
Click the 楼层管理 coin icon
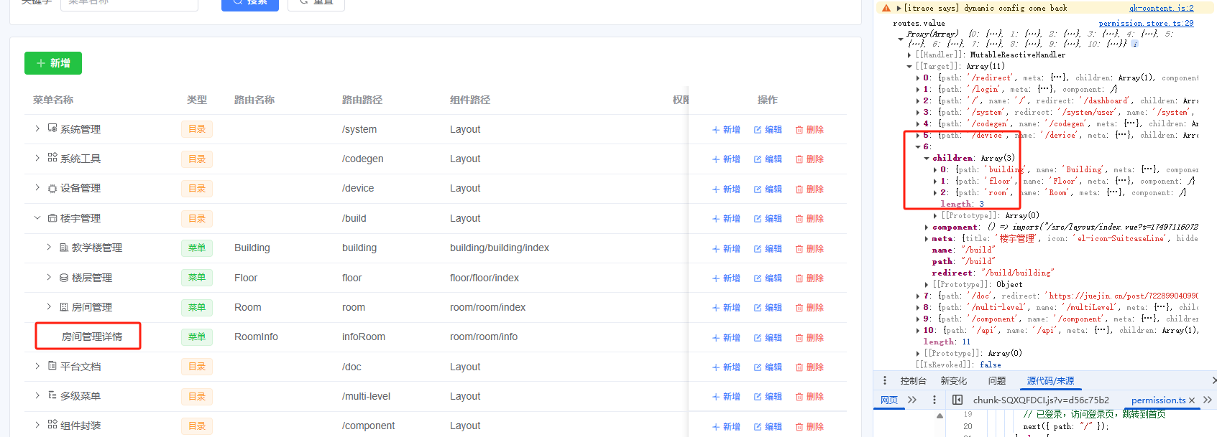pyautogui.click(x=64, y=277)
